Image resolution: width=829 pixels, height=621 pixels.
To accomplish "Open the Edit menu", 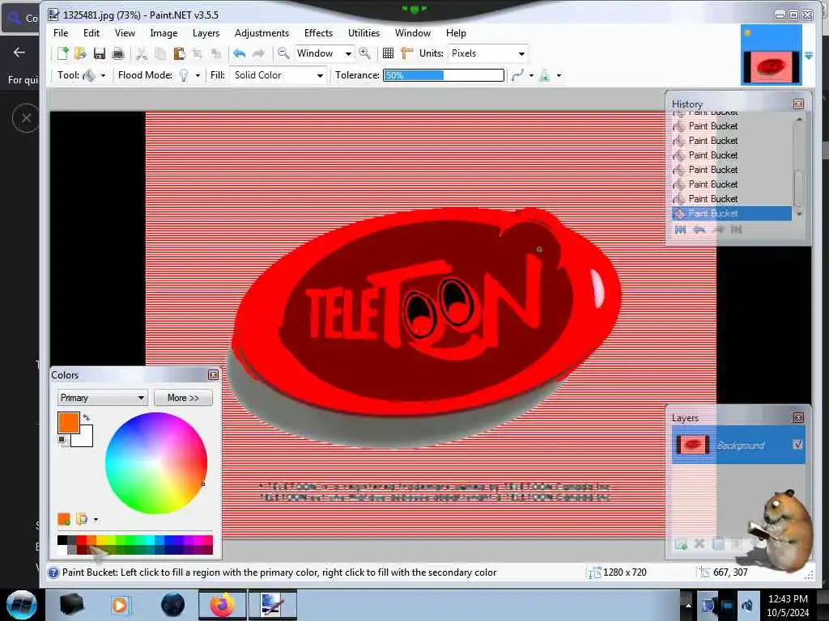I will coord(91,32).
